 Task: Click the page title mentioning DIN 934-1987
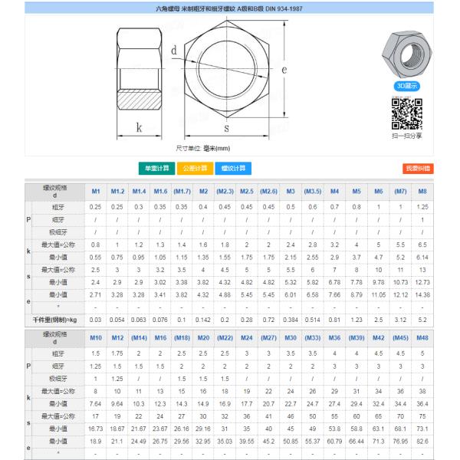(x=230, y=8)
